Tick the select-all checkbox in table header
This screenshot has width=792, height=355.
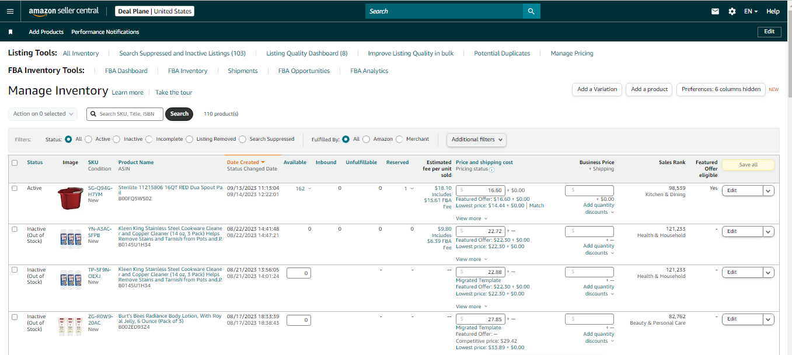click(15, 162)
